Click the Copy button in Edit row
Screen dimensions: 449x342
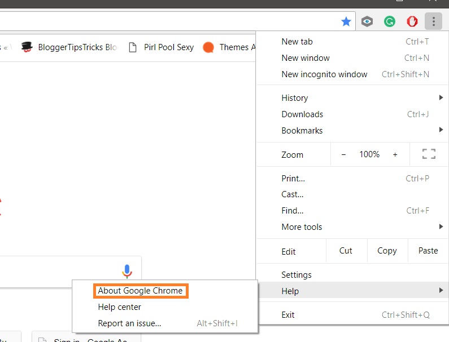click(387, 251)
